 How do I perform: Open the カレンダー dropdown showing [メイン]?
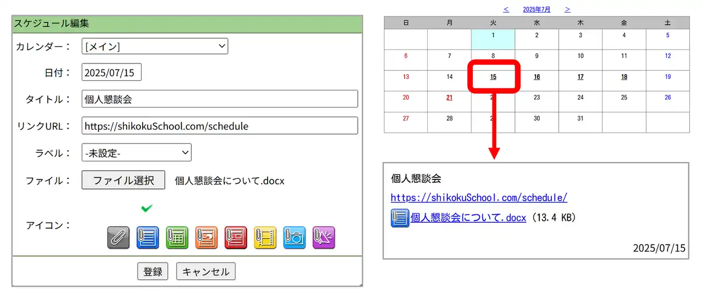point(155,47)
